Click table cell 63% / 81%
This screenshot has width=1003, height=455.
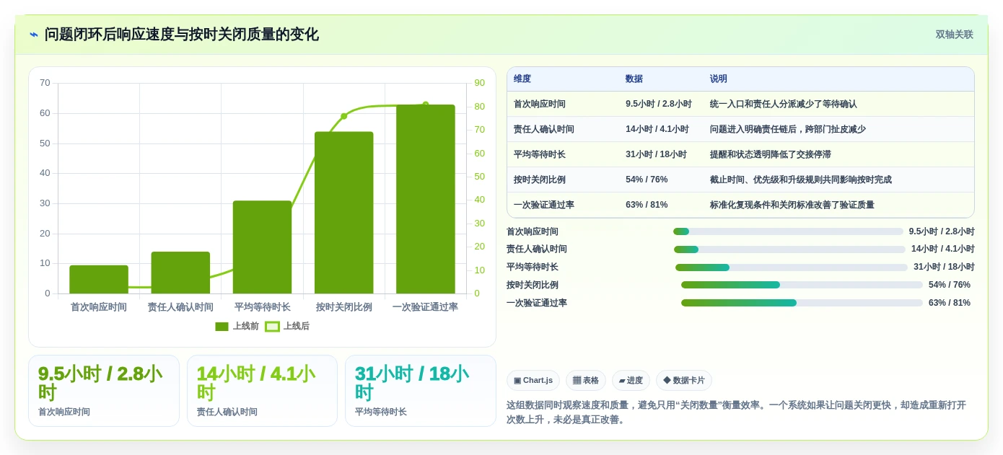coord(647,205)
